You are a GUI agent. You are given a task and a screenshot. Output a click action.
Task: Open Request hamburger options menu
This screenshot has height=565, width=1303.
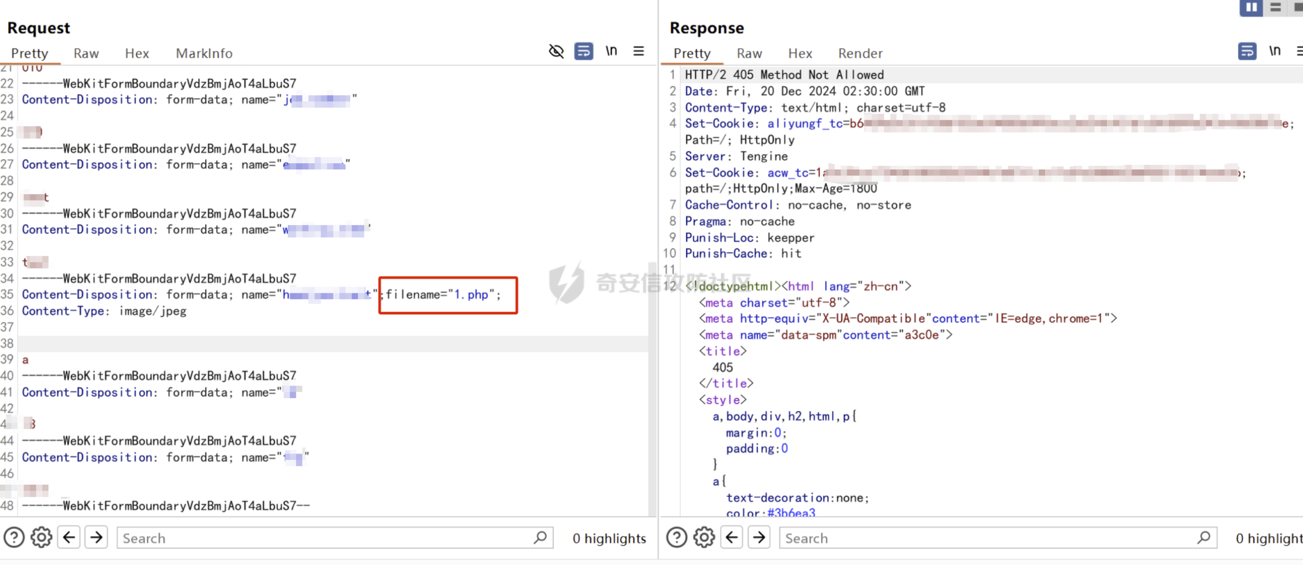[x=638, y=51]
